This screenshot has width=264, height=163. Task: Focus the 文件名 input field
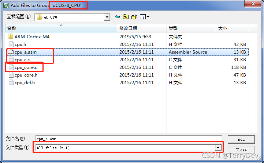coord(129,139)
